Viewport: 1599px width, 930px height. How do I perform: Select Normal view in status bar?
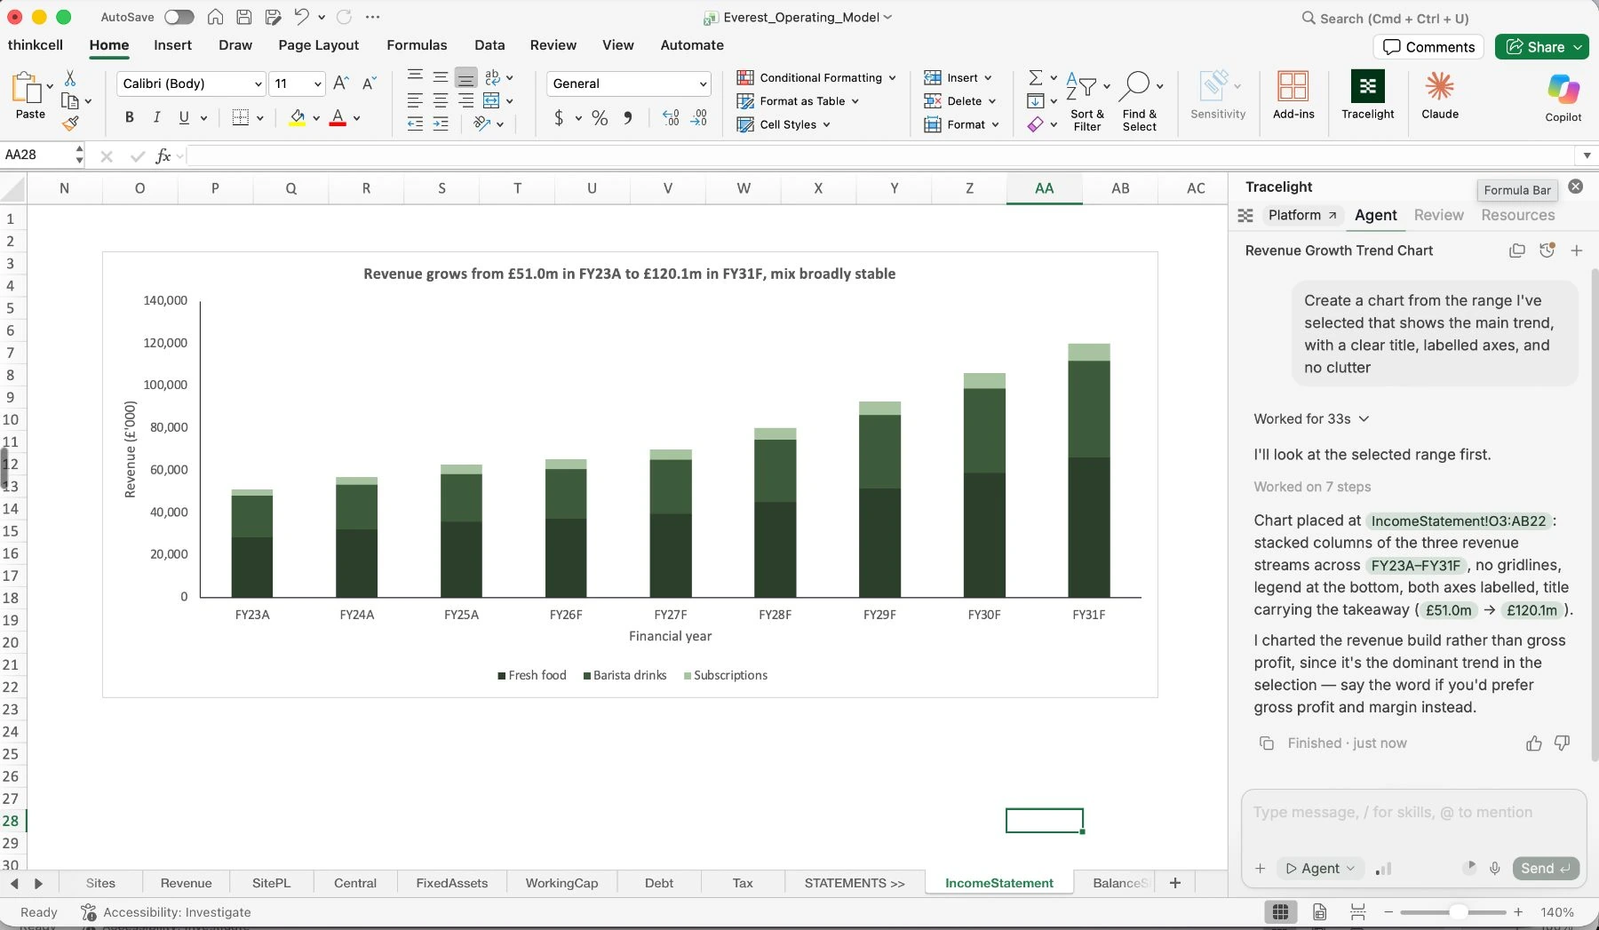pyautogui.click(x=1280, y=912)
